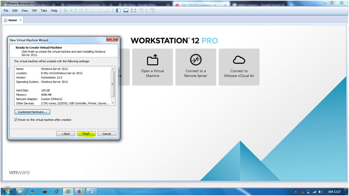Click the Open a Virtual Machine tile
The width and height of the screenshot is (349, 196).
click(152, 67)
